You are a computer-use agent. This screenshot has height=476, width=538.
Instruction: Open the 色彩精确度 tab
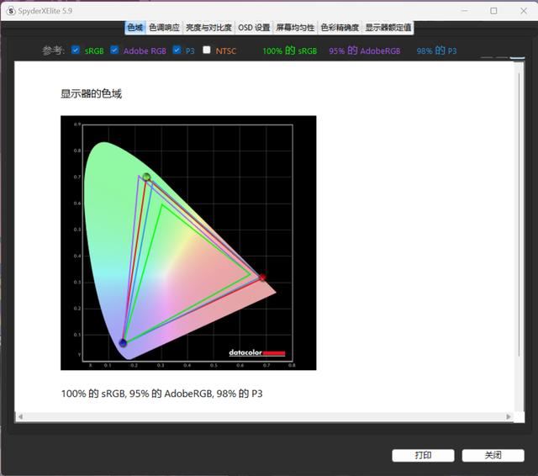coord(340,28)
